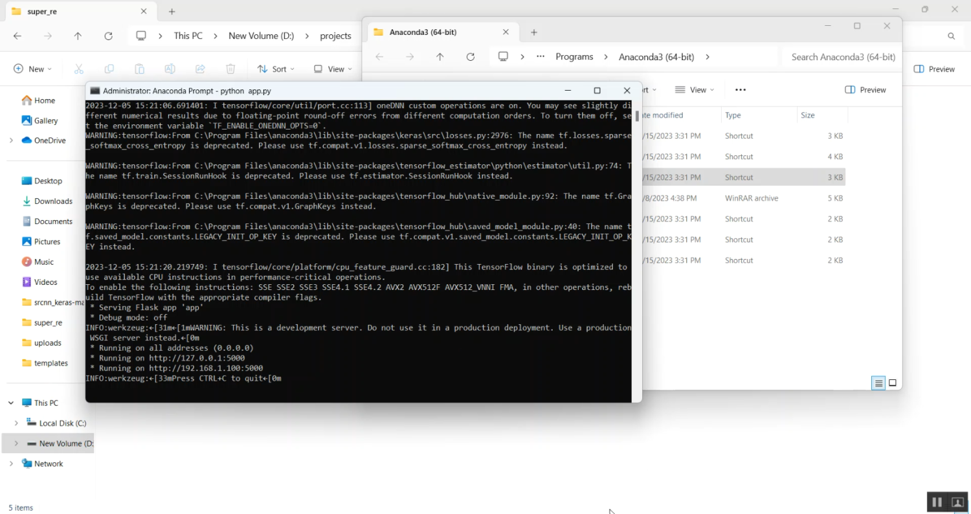
Task: Click the Copy icon in super_re toolbar
Action: click(109, 69)
